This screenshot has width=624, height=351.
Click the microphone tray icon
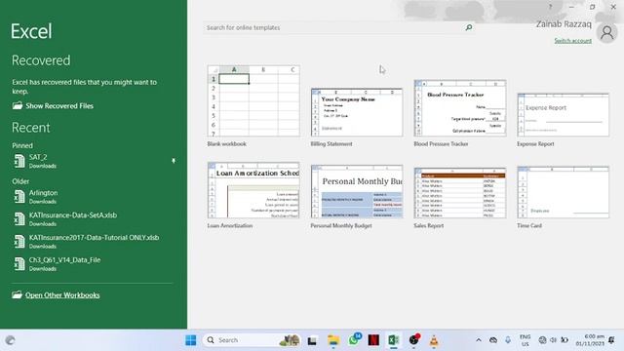[508, 340]
